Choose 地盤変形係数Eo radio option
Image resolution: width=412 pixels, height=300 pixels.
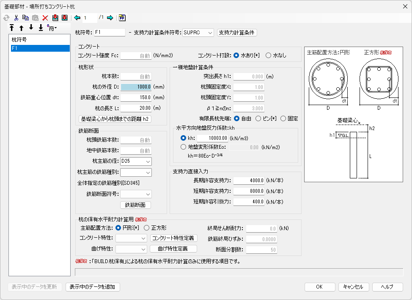pyautogui.click(x=183, y=147)
